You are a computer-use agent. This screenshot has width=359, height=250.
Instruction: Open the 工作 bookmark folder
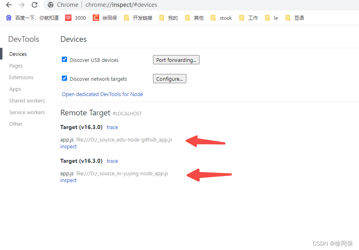[249, 18]
